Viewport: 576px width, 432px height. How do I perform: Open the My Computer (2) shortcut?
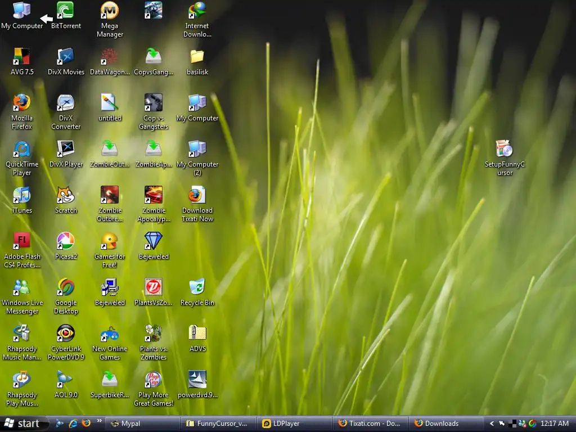197,158
